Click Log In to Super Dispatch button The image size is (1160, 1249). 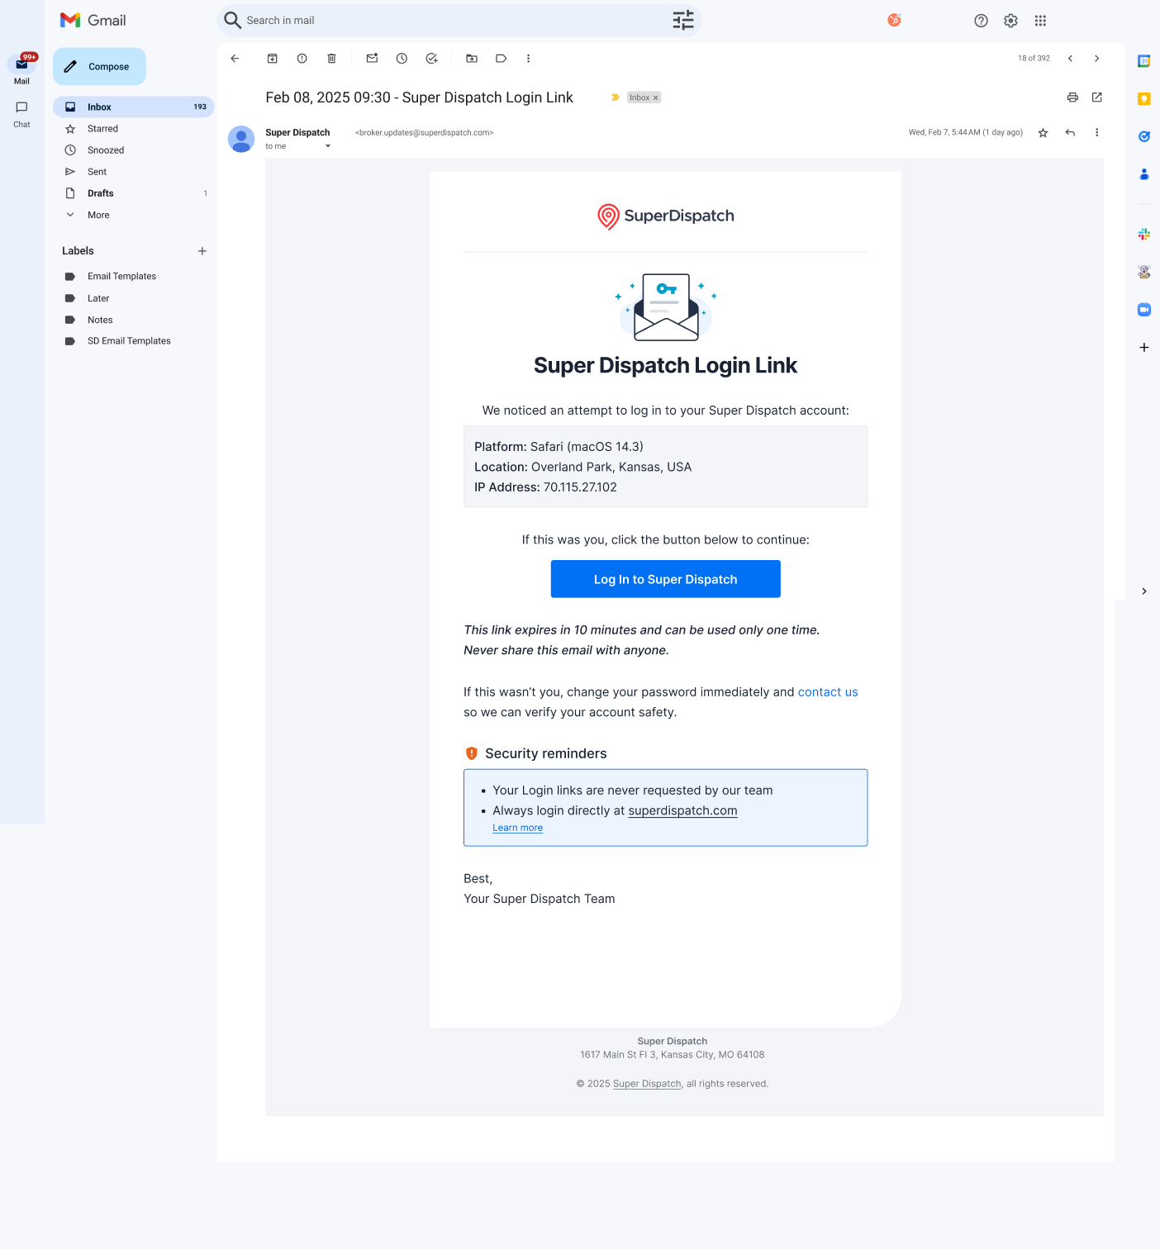(x=666, y=579)
